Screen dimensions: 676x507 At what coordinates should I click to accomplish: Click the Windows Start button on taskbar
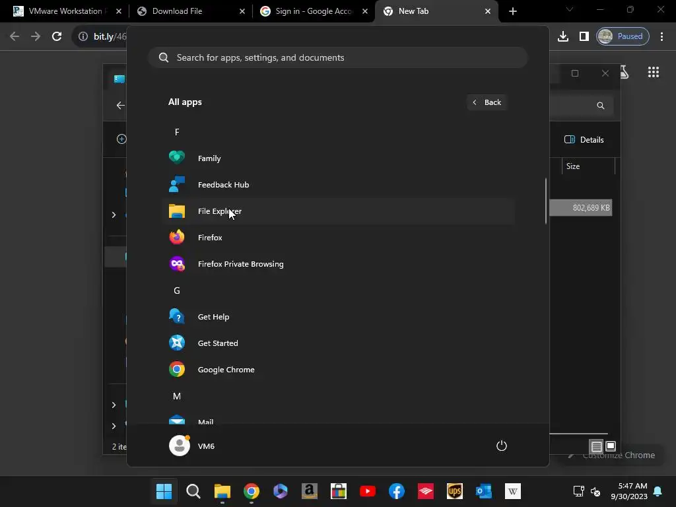pos(164,491)
